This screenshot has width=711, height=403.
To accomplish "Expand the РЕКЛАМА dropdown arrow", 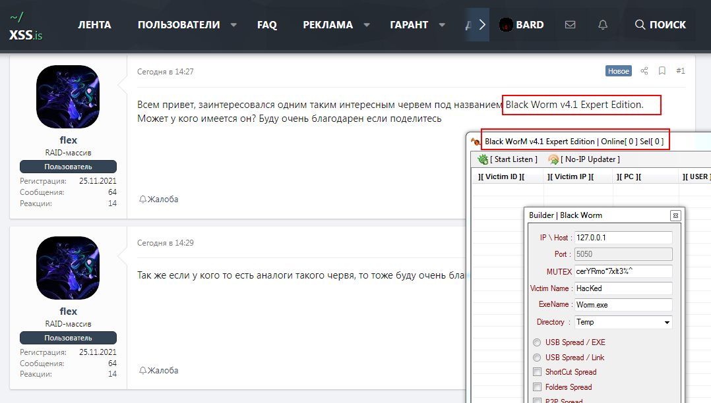I will pyautogui.click(x=367, y=25).
